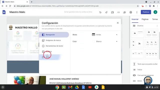
Task: Click the Google Sites home logo icon
Action: click(4, 12)
